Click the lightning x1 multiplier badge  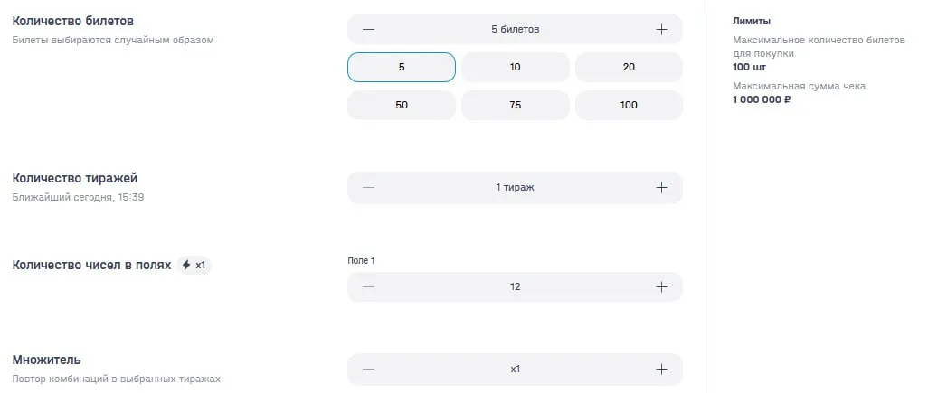click(x=194, y=266)
